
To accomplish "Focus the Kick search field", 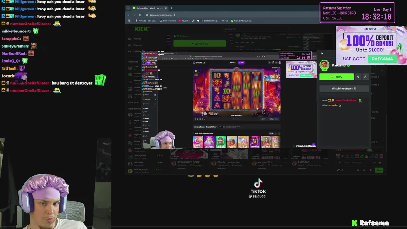I will point(256,29).
